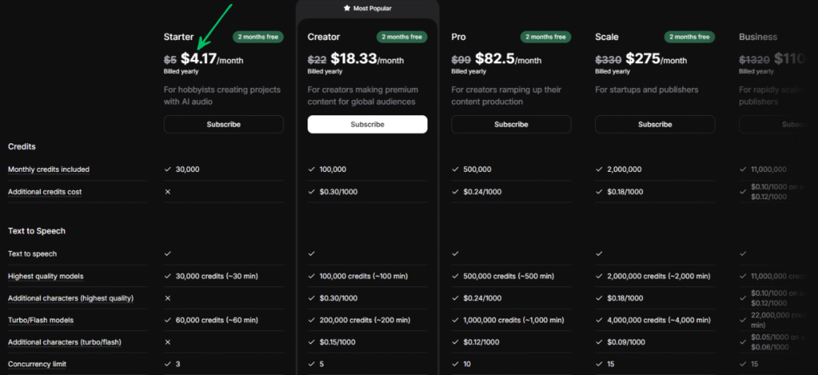Click checkmark next to Starter 30,000 monthly credits
This screenshot has width=818, height=375.
pyautogui.click(x=168, y=170)
